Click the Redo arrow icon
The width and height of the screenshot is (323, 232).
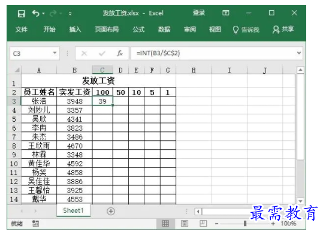[53, 14]
